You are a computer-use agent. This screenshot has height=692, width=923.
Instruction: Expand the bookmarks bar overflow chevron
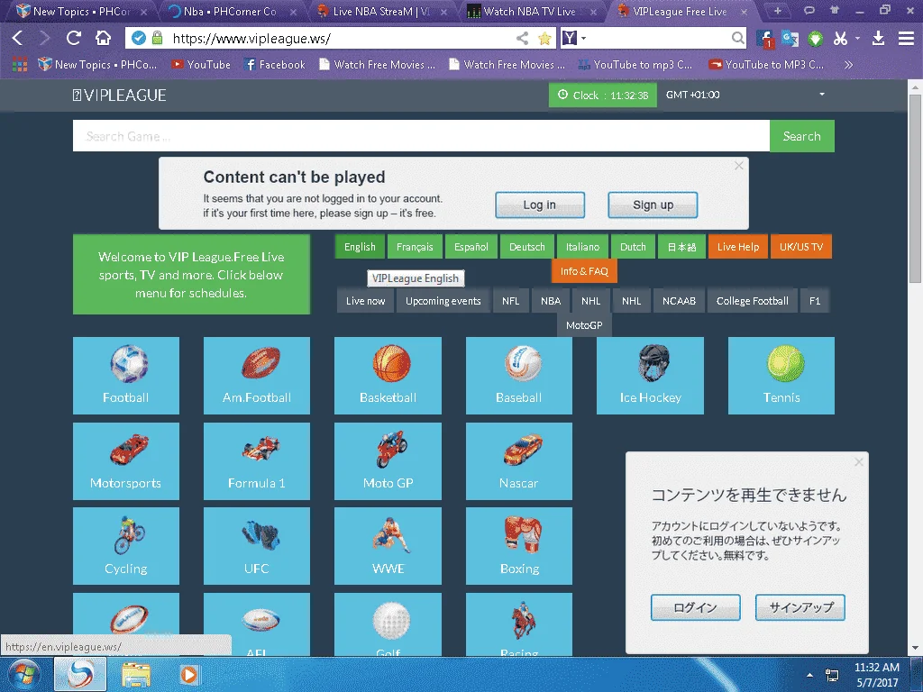click(848, 65)
